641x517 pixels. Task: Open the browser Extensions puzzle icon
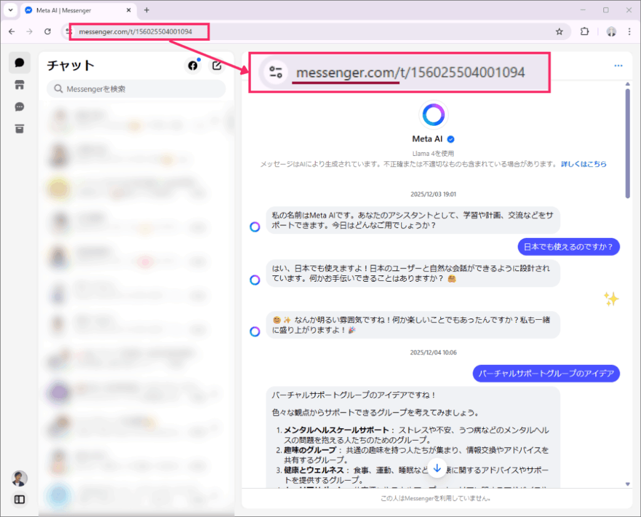(x=585, y=31)
